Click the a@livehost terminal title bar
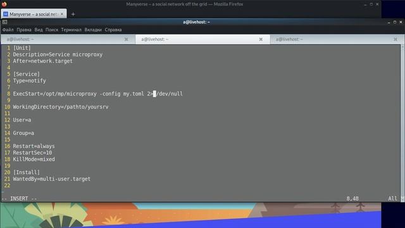The width and height of the screenshot is (405, 228). pyautogui.click(x=196, y=22)
